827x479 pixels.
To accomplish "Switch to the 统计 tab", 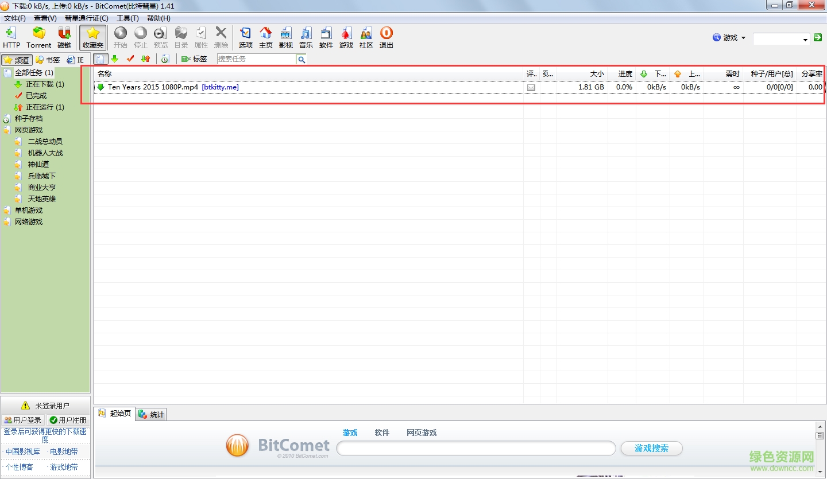I will [x=152, y=415].
